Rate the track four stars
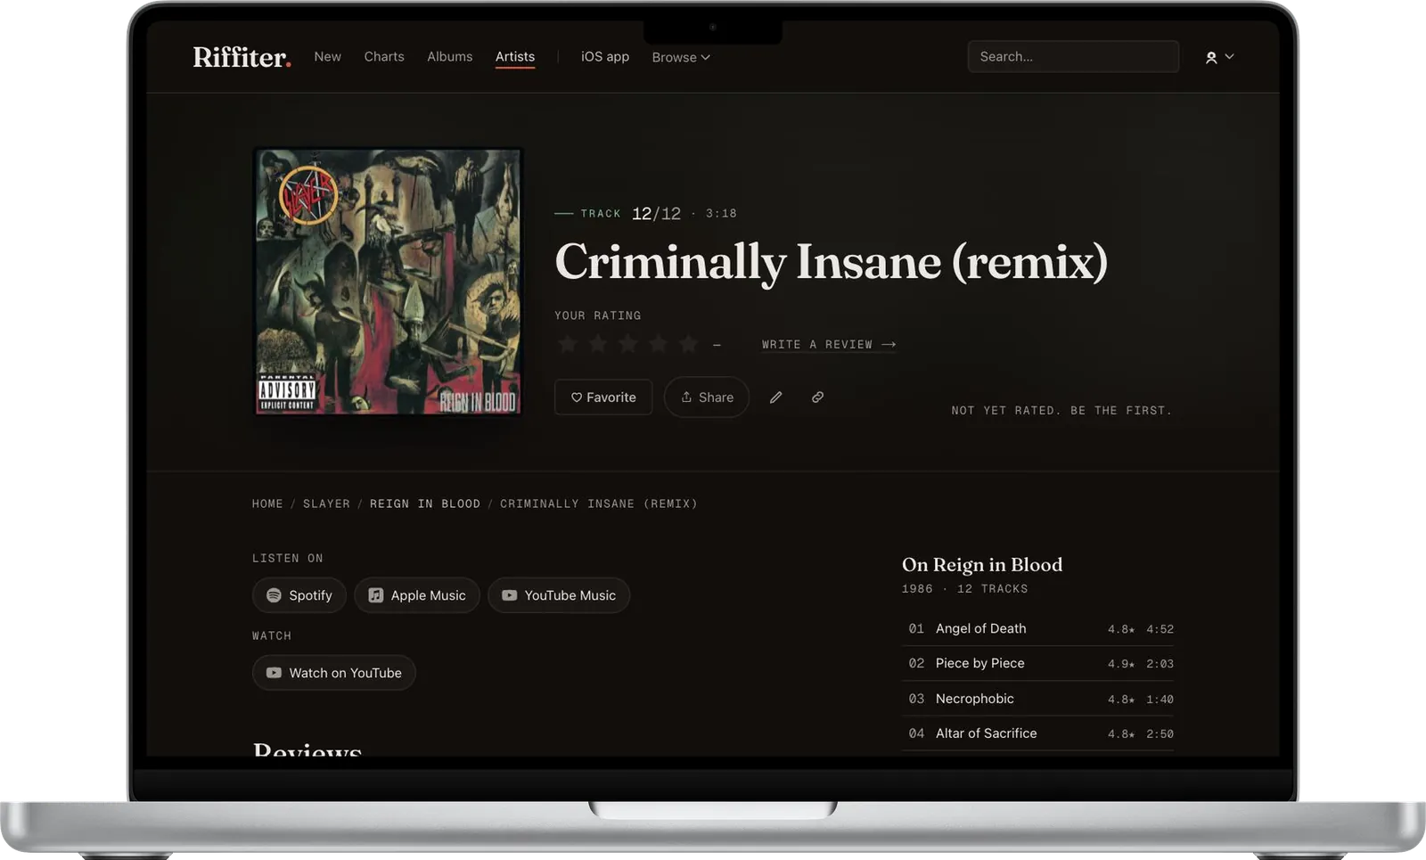This screenshot has width=1426, height=860. point(659,344)
